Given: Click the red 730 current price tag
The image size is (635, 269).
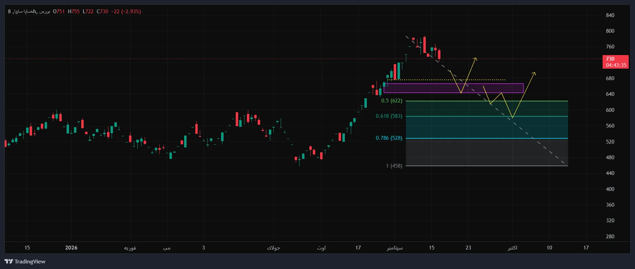Looking at the screenshot, I should (x=615, y=62).
